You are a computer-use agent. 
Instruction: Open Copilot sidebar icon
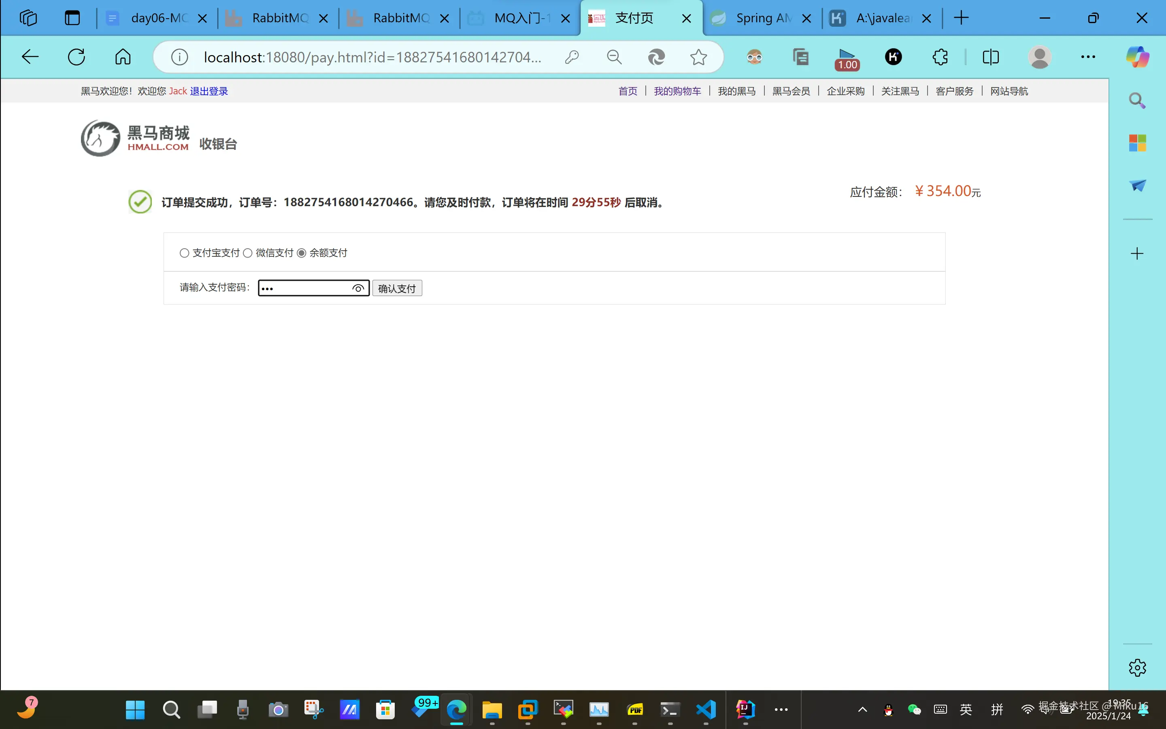(x=1137, y=57)
